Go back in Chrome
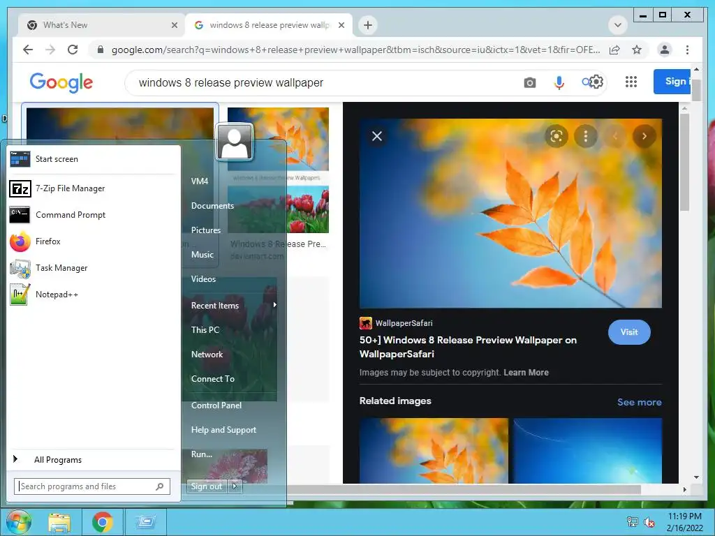This screenshot has height=536, width=715. (28, 50)
